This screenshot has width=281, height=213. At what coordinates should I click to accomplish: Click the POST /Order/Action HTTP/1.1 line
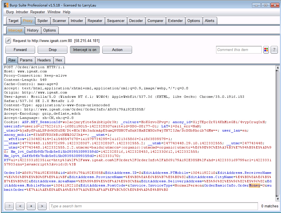tap(34, 67)
